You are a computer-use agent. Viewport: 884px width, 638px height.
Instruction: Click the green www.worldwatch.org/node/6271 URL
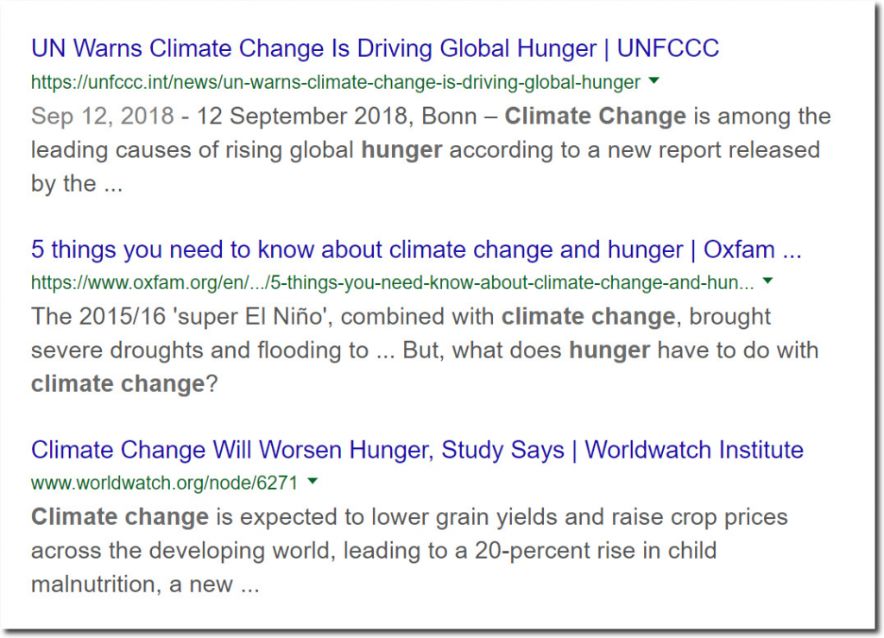coord(164,483)
